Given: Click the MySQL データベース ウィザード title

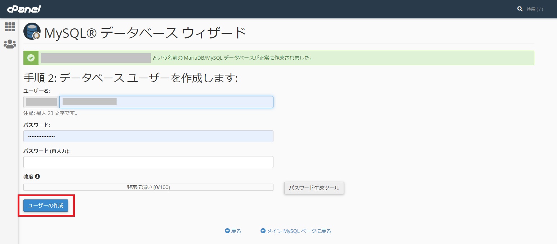Looking at the screenshot, I should point(145,33).
